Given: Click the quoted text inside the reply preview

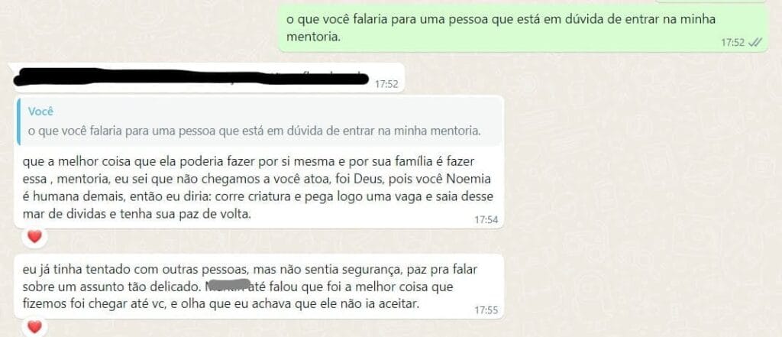Looking at the screenshot, I should pyautogui.click(x=254, y=131).
